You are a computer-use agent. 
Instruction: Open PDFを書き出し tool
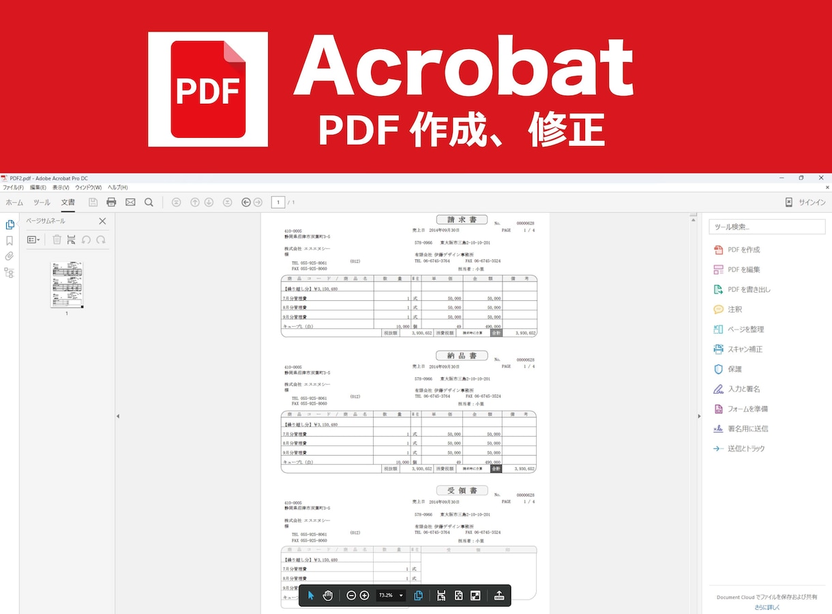click(742, 289)
